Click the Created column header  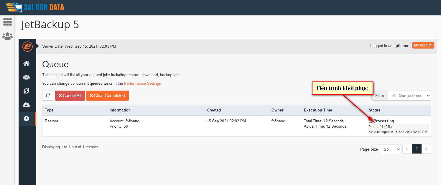[x=214, y=110]
